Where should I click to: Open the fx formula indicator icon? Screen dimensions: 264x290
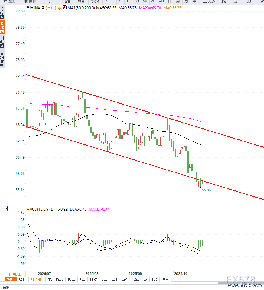[224, 1]
